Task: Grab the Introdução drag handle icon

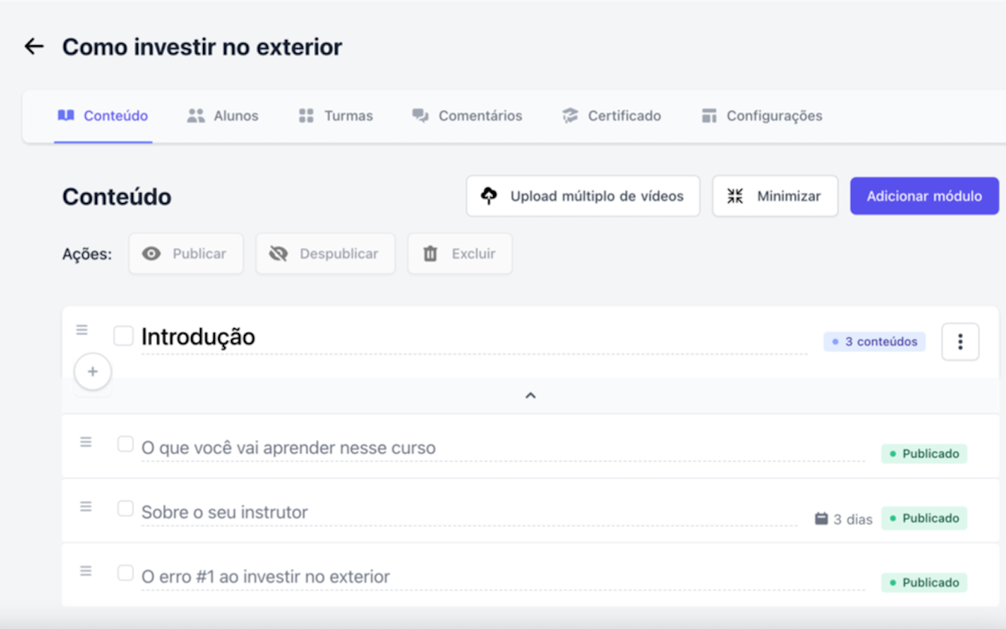Action: pos(82,330)
